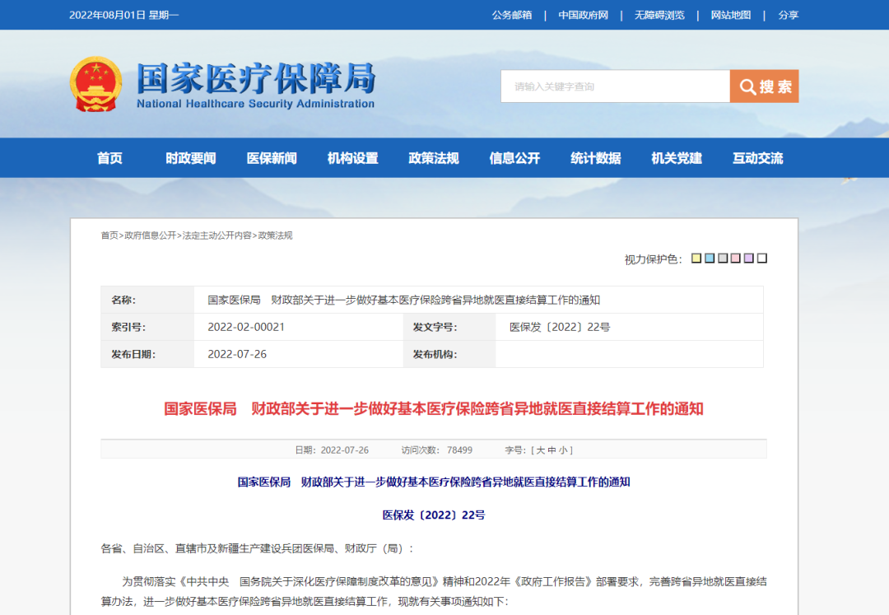Set font size to 大 (large)
The image size is (889, 615).
click(x=540, y=450)
